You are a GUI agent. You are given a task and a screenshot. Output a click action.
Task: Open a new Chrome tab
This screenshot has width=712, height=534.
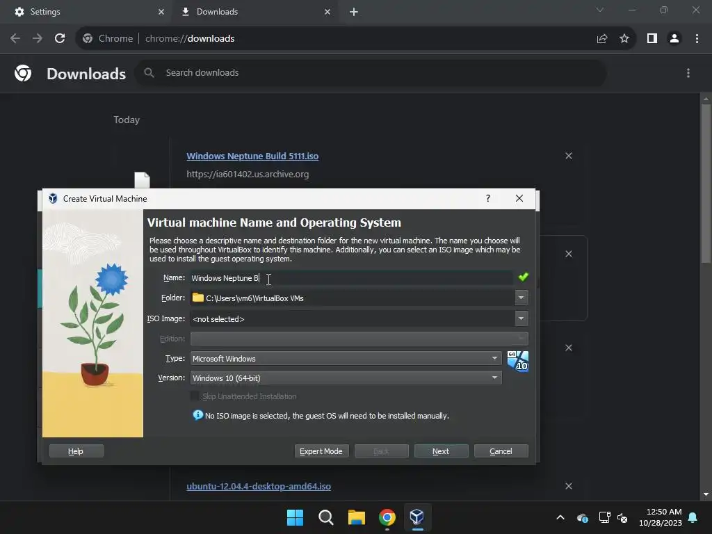click(x=354, y=12)
